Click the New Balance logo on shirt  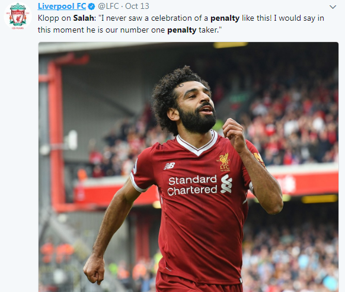[x=170, y=166]
